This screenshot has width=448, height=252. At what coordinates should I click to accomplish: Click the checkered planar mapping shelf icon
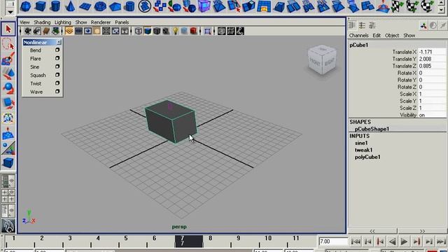(x=398, y=6)
